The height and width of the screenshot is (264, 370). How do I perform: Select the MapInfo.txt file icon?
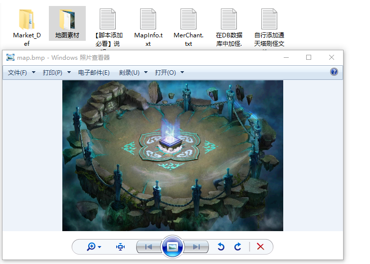(x=148, y=19)
